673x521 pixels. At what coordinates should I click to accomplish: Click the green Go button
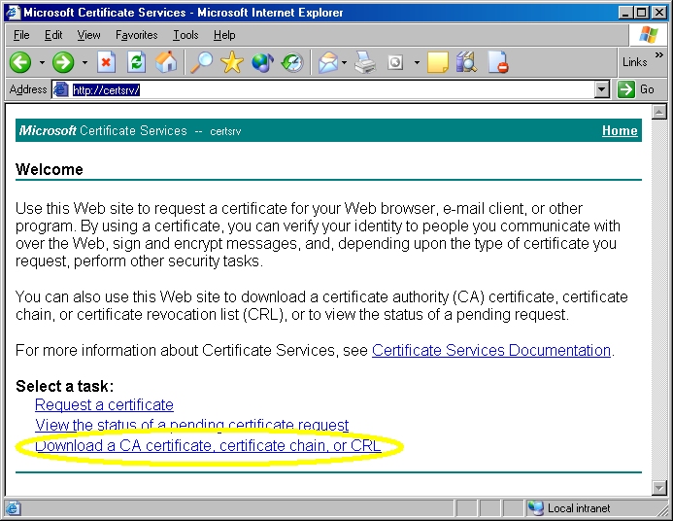(636, 89)
